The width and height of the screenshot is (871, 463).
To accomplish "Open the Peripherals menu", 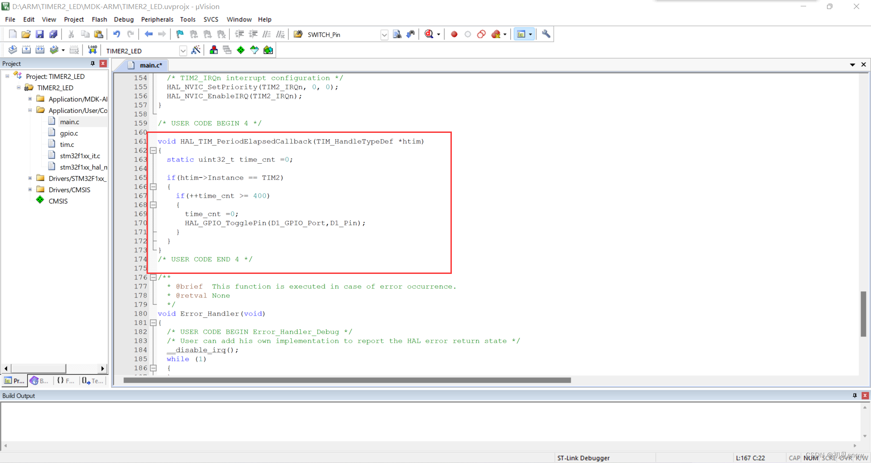I will (x=157, y=19).
